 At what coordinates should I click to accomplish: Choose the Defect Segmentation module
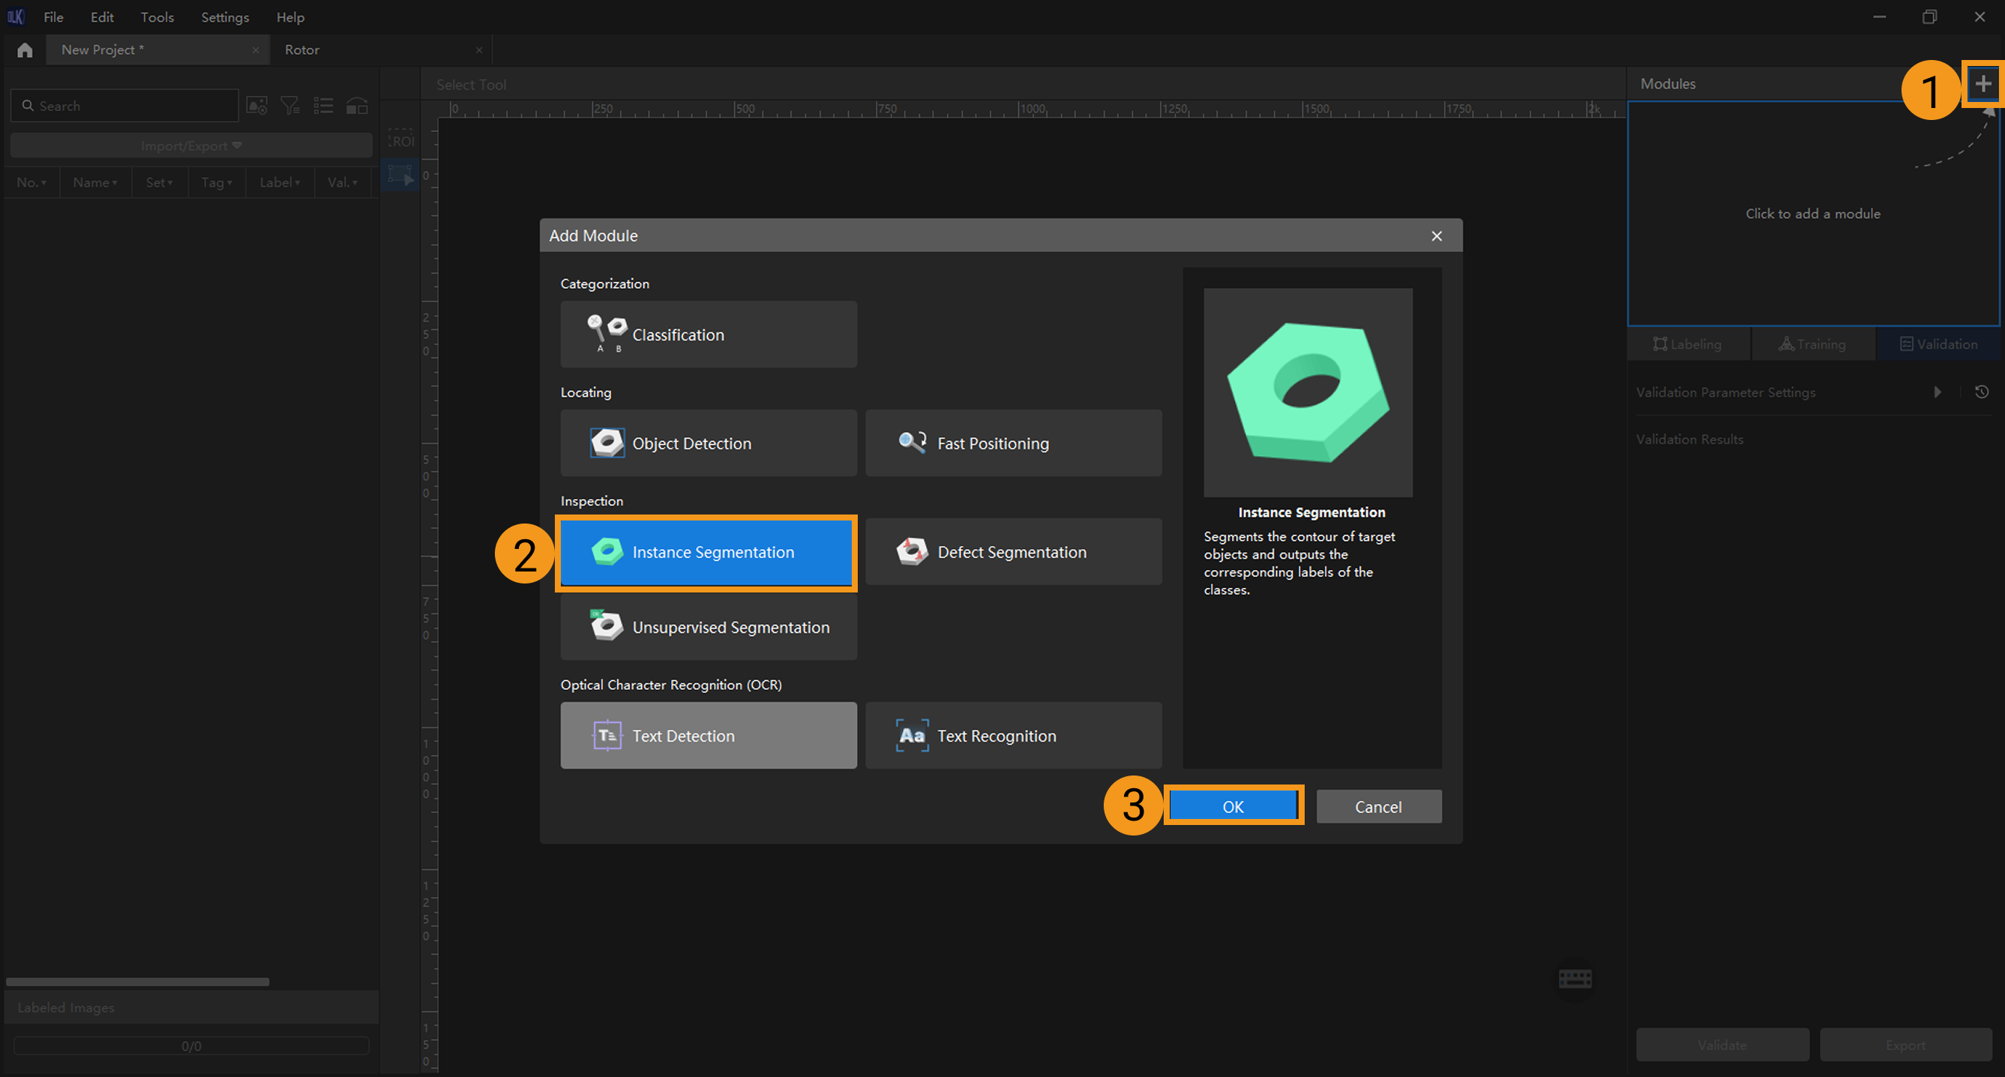[x=1014, y=552]
